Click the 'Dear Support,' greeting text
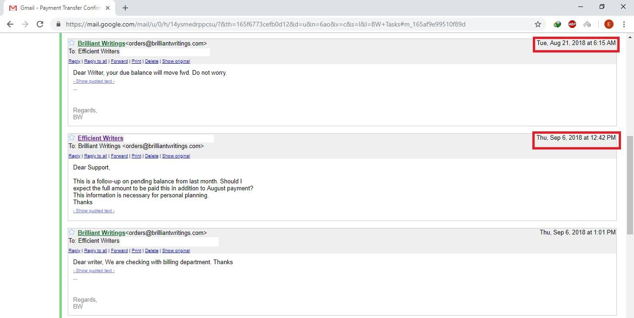The height and width of the screenshot is (318, 634). (91, 167)
